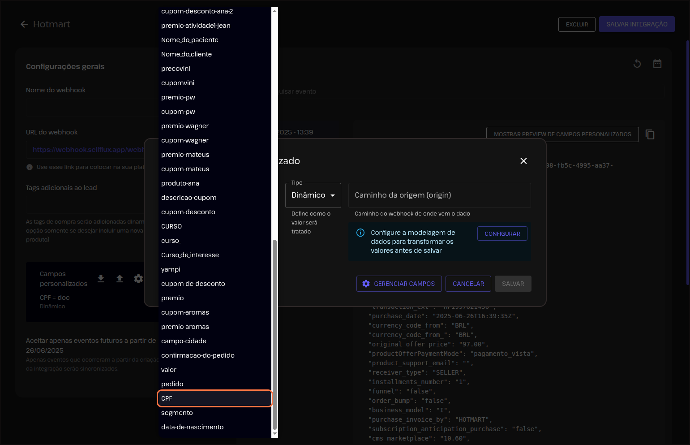Click the upload icon in Campos personalizados
Screen dimensions: 690x445
pyautogui.click(x=120, y=279)
